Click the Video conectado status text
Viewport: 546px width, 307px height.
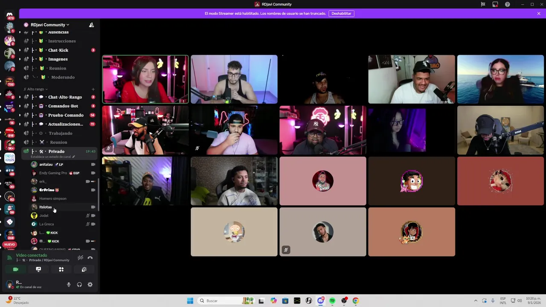pos(32,255)
